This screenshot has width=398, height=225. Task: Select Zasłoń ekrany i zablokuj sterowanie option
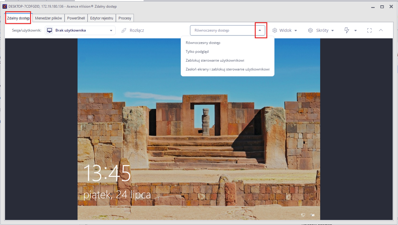228,70
